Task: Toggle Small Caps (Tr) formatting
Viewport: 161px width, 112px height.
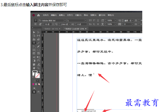Action: tap(90, 24)
